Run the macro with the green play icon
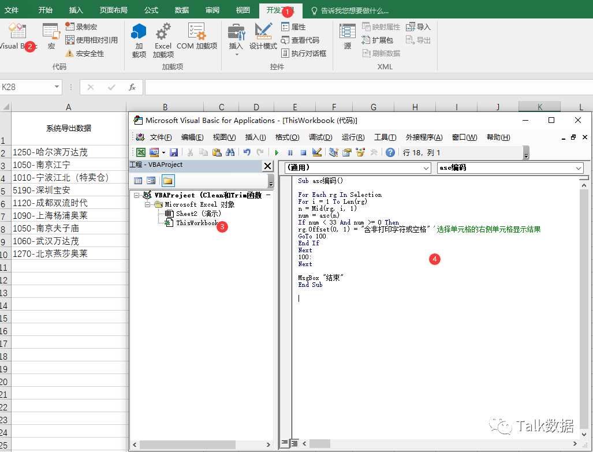Screen dimensions: 593x452 pyautogui.click(x=277, y=152)
